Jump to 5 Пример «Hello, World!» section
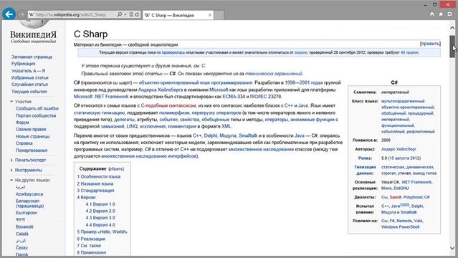The height and width of the screenshot is (258, 458). tap(102, 231)
